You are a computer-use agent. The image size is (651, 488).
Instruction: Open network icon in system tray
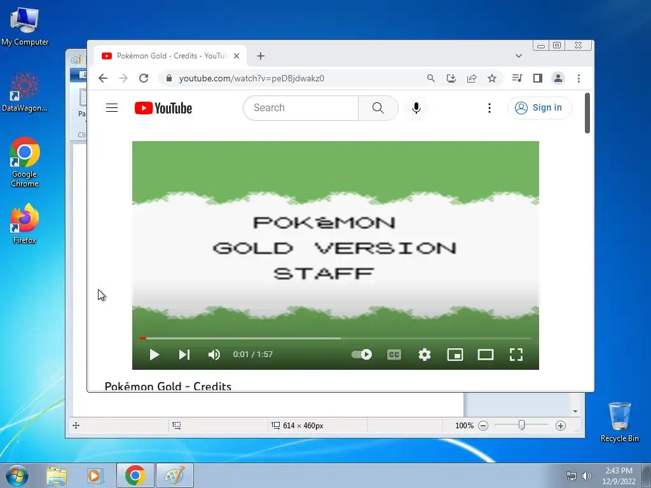(x=572, y=476)
